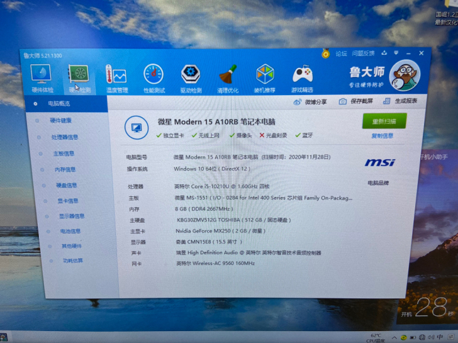Click the High Definition Audio sound card value

click(249, 253)
